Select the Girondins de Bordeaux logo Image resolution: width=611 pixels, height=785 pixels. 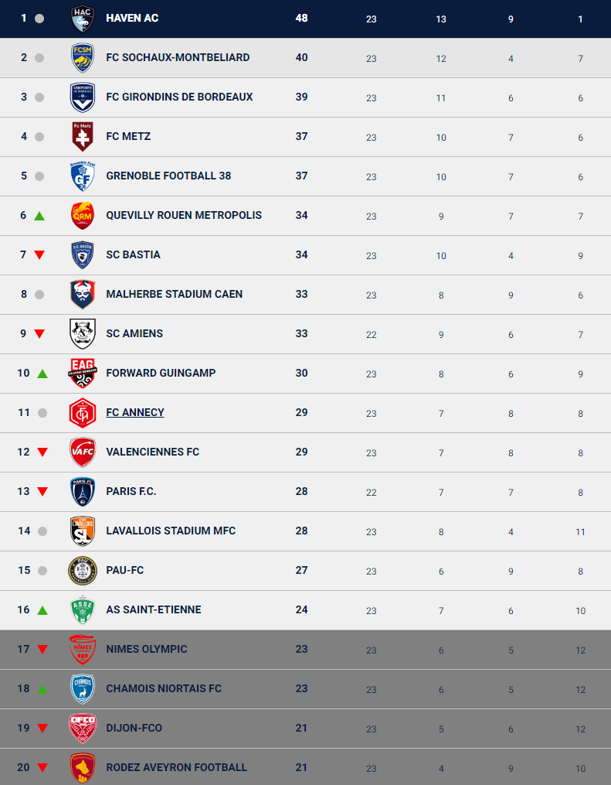83,97
